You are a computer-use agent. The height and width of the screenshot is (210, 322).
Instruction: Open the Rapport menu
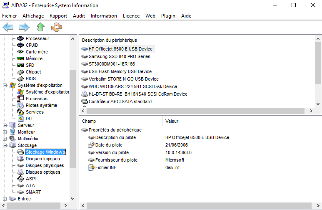58,16
